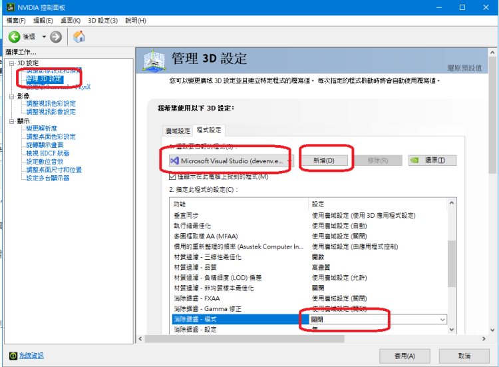The width and height of the screenshot is (499, 367).
Task: Click the grey Forward arrow icon
Action: click(56, 37)
